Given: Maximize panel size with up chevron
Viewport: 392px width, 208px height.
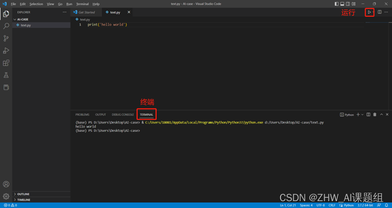Looking at the screenshot, I should [x=381, y=115].
